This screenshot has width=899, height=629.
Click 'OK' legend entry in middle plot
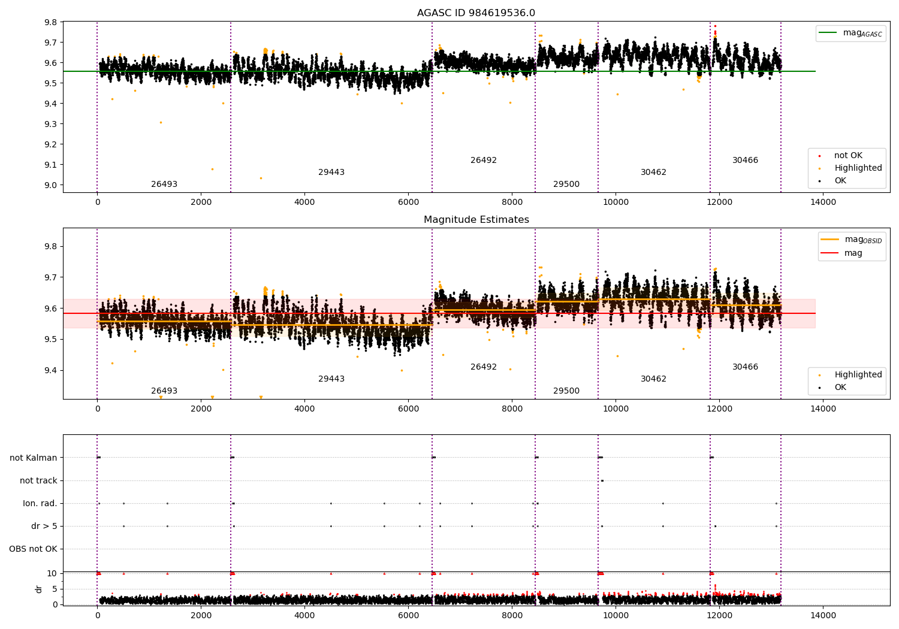pos(840,388)
